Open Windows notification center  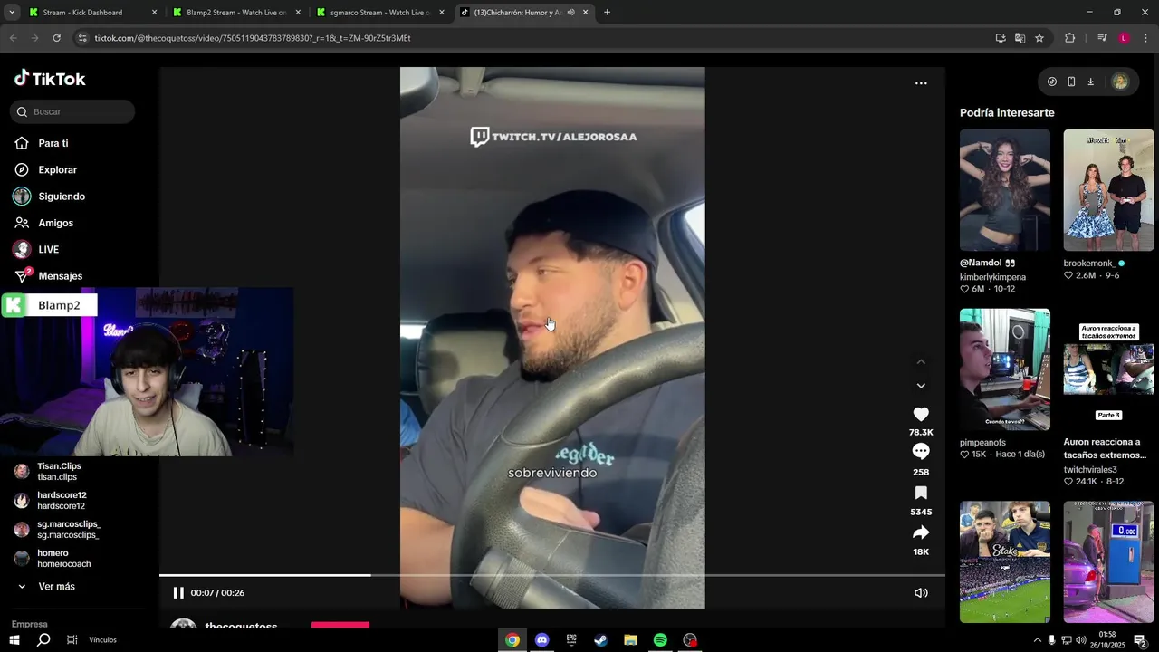[1141, 640]
